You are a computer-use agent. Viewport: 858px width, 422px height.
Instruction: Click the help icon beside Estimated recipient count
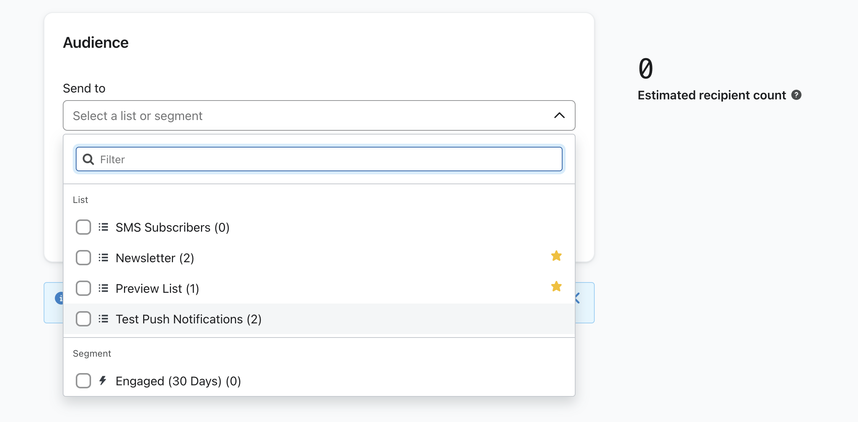coord(796,95)
